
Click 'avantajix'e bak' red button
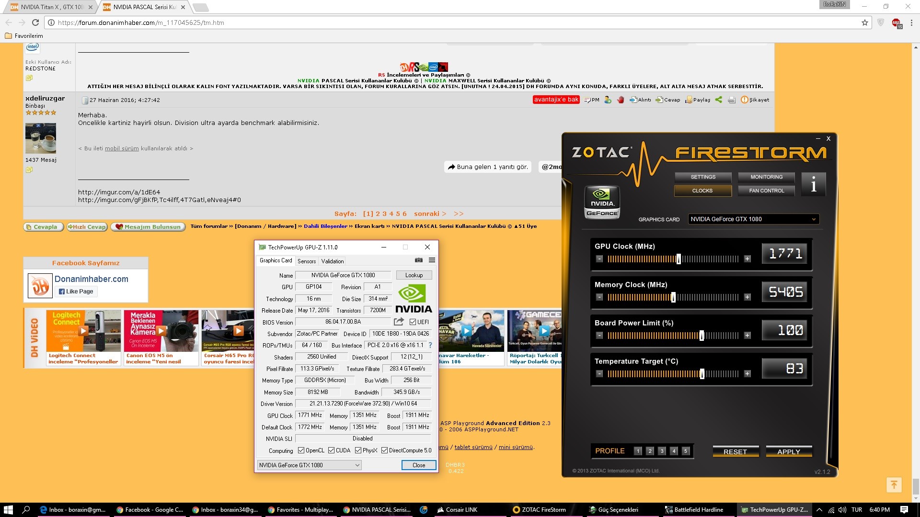coord(556,100)
